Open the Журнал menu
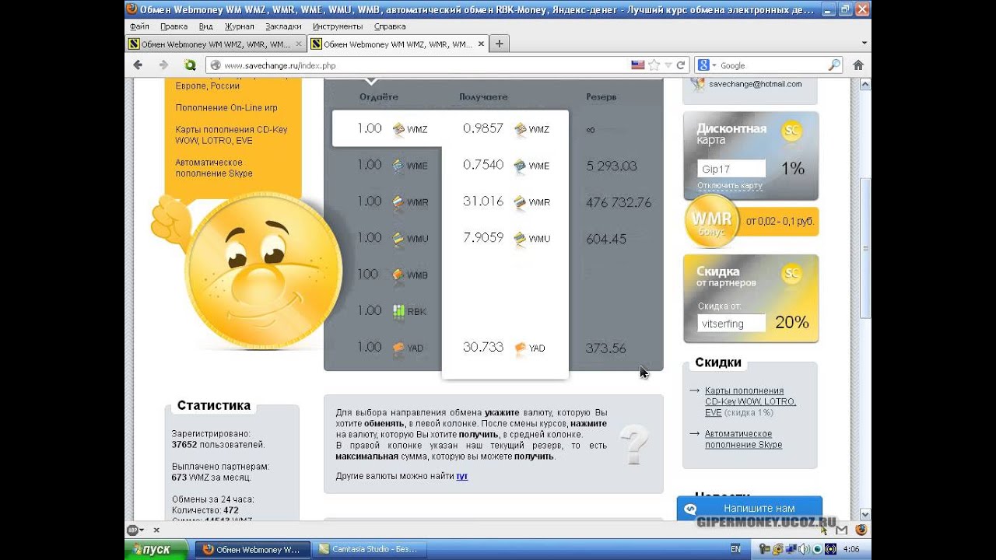996x560 pixels. click(x=239, y=26)
